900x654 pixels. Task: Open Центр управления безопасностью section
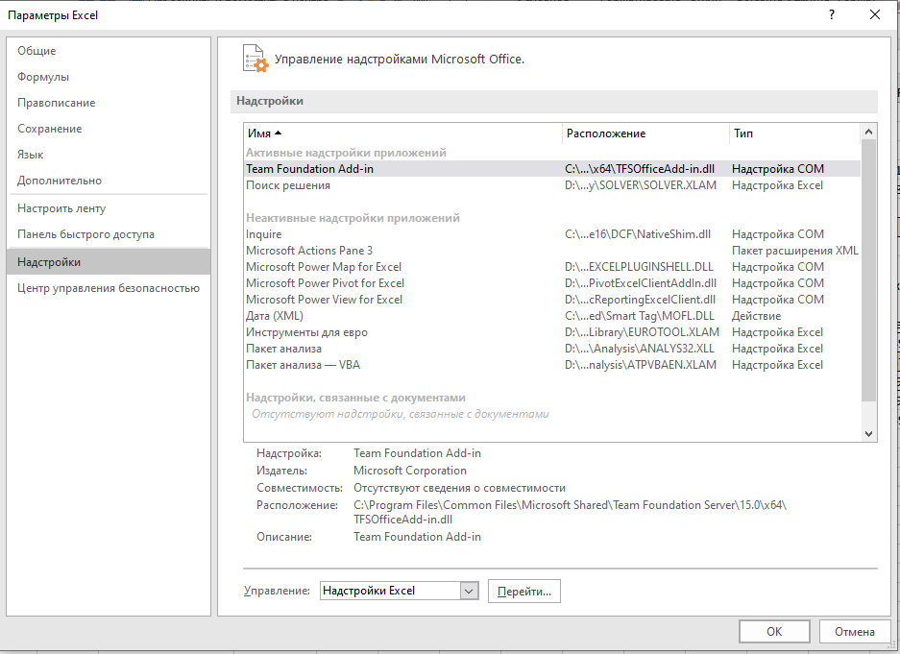point(109,288)
